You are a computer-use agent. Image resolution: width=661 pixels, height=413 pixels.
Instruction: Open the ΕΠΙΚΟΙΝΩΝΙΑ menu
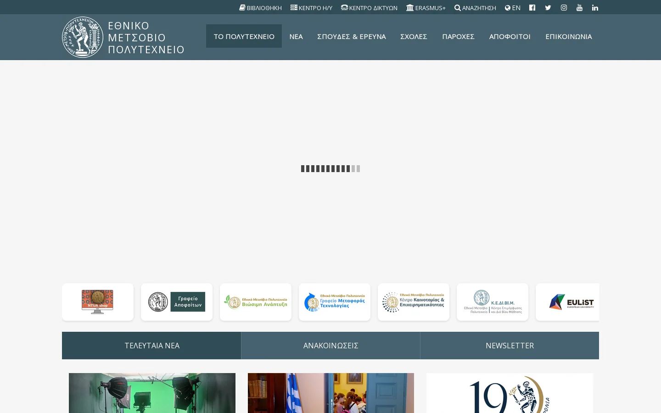[569, 36]
